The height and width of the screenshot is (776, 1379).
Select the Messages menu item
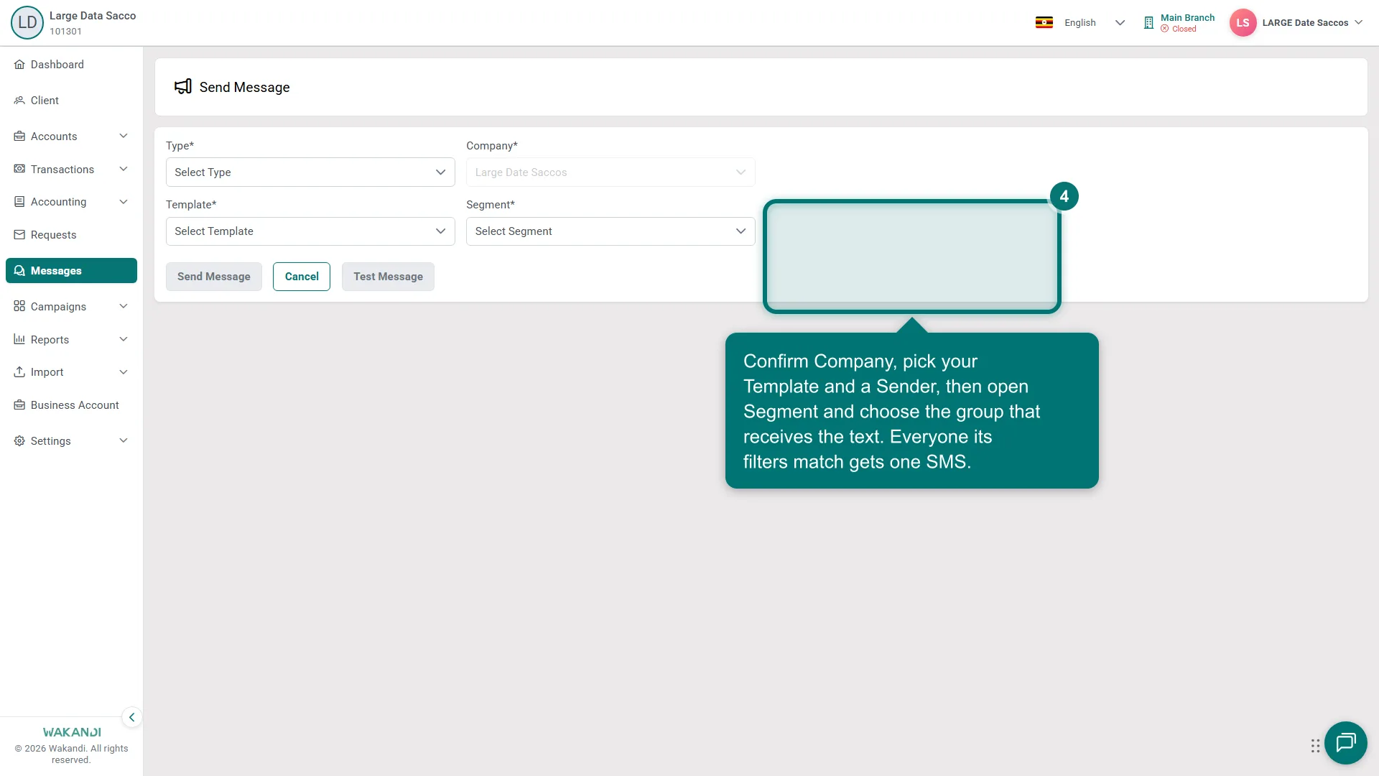point(71,271)
